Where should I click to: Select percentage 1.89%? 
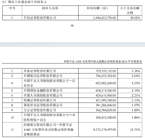pos(136,110)
